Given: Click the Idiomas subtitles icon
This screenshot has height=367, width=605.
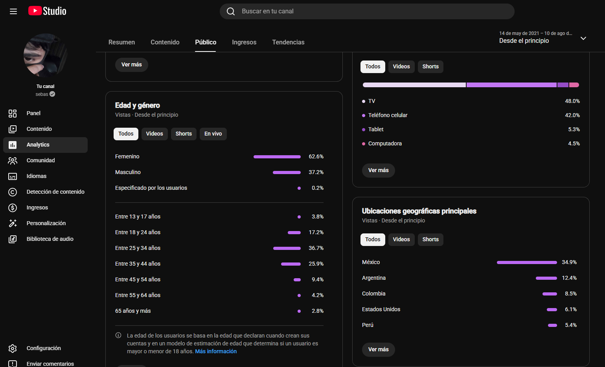Looking at the screenshot, I should (13, 176).
